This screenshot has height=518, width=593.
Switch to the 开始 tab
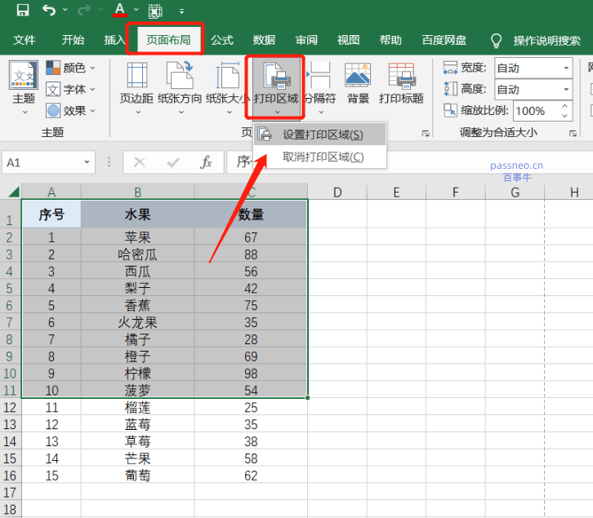tap(73, 40)
